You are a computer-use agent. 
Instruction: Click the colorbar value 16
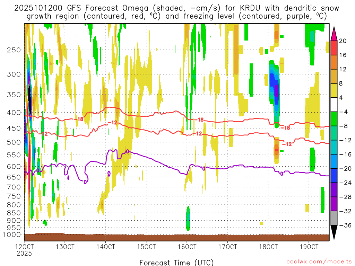(343, 55)
